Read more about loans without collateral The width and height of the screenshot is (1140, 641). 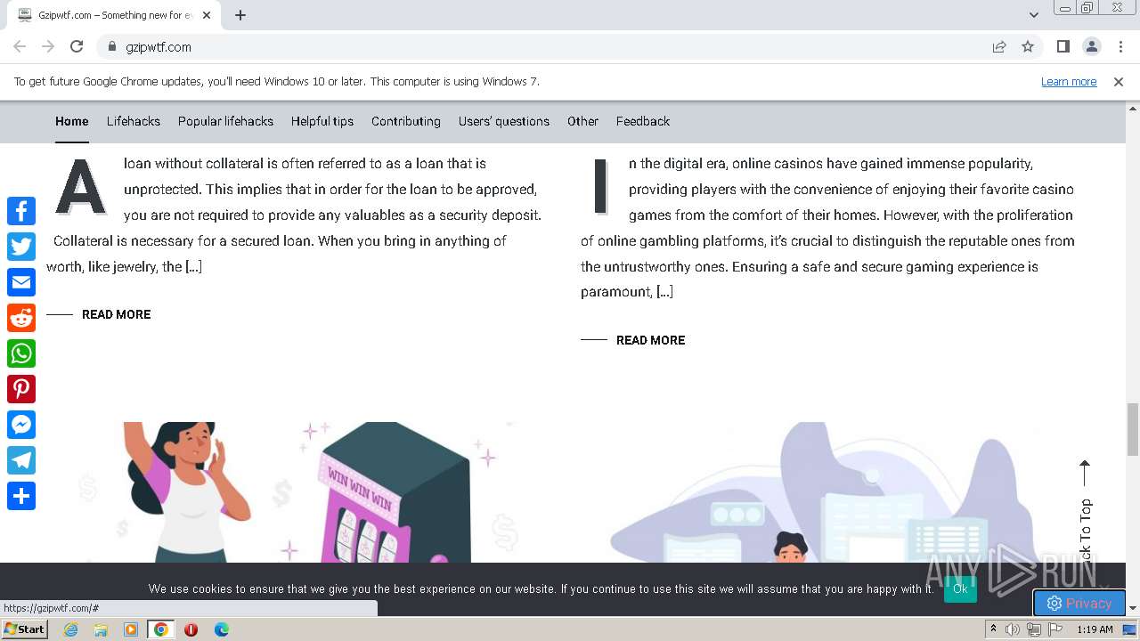(x=117, y=314)
